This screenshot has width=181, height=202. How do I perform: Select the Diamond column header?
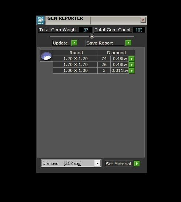tap(116, 53)
